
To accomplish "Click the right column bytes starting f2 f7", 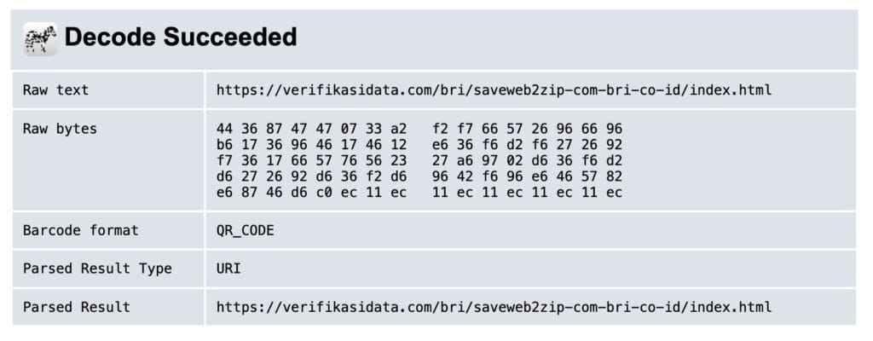I will pyautogui.click(x=527, y=130).
